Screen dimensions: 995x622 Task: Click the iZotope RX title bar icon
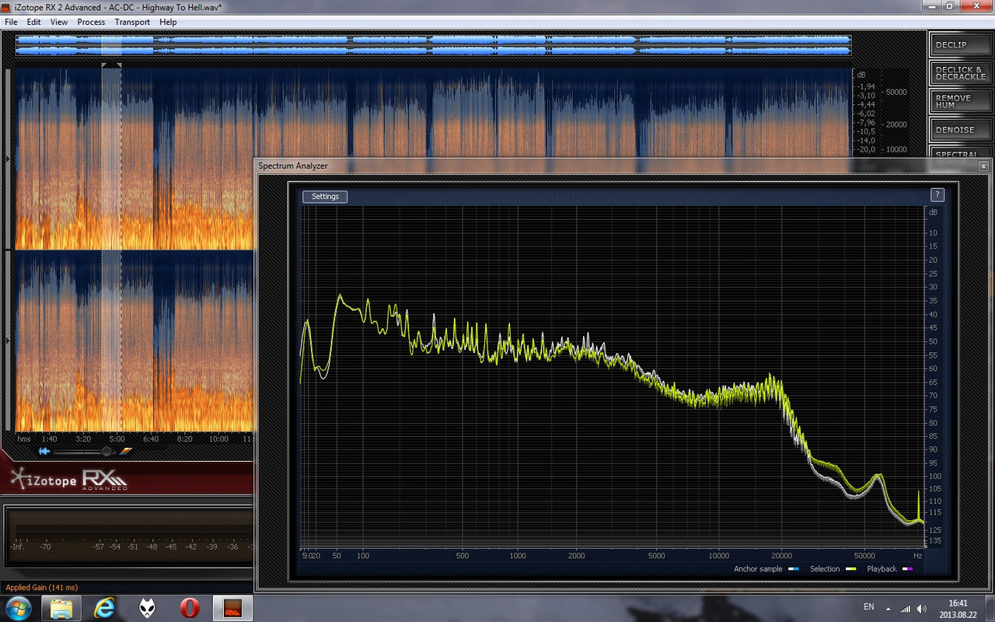tap(7, 7)
